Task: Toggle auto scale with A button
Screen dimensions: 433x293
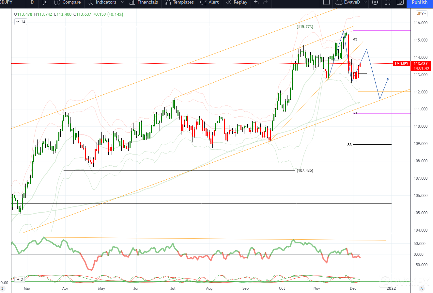Action: pos(422,288)
